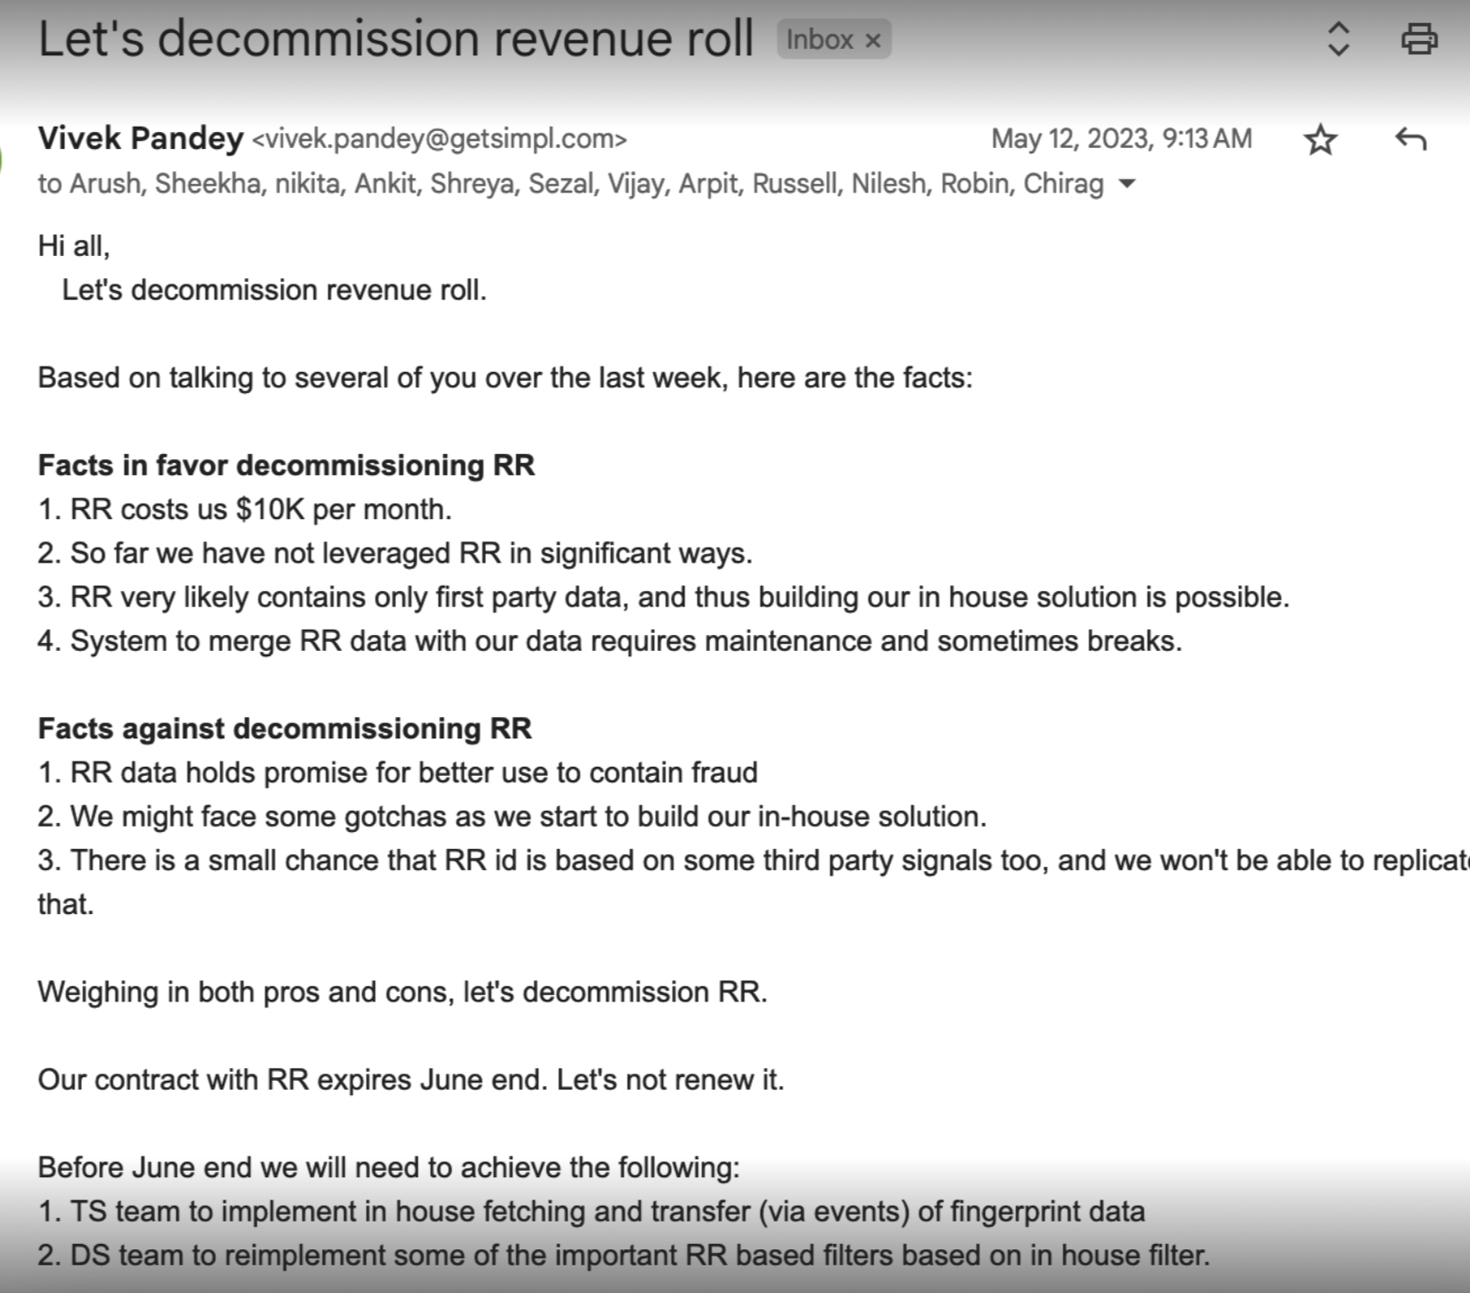
Task: Click the "Weighing in both pros and cons" line
Action: (x=402, y=992)
